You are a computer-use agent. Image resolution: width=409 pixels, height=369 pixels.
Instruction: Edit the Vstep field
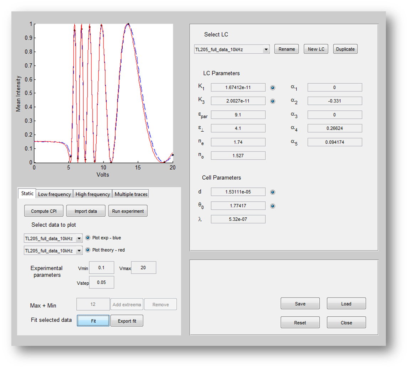pyautogui.click(x=101, y=283)
